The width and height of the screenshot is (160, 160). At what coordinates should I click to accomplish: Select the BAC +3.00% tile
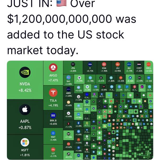pos(69,81)
